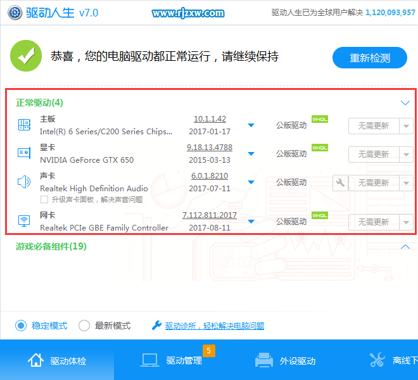Open 无需更新 dropdown arrow on 声卡 row
The image size is (418, 380).
click(406, 183)
